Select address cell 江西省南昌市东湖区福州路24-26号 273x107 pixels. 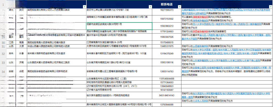(x=119, y=42)
